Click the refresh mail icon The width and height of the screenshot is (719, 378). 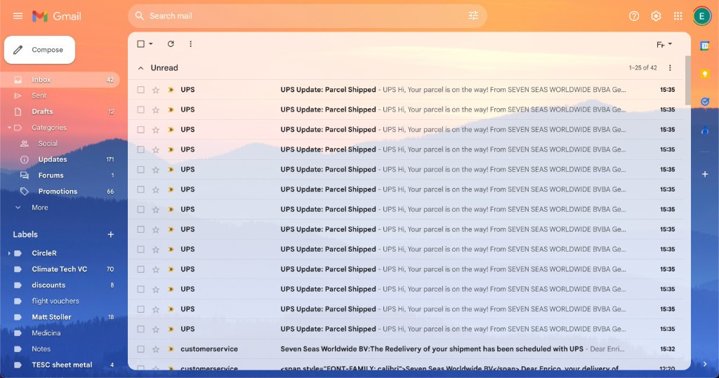click(171, 44)
